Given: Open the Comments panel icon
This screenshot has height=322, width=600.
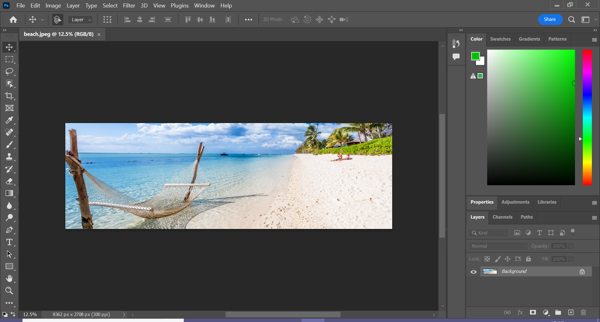Looking at the screenshot, I should [456, 57].
